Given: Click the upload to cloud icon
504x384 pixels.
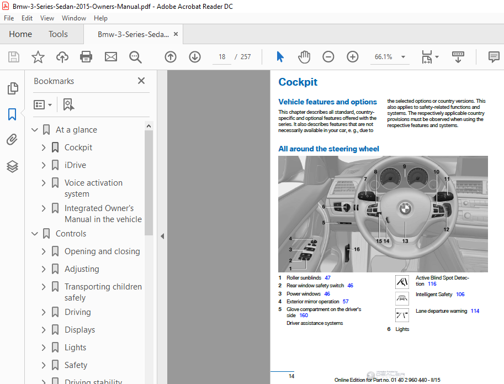Looking at the screenshot, I should (62, 57).
